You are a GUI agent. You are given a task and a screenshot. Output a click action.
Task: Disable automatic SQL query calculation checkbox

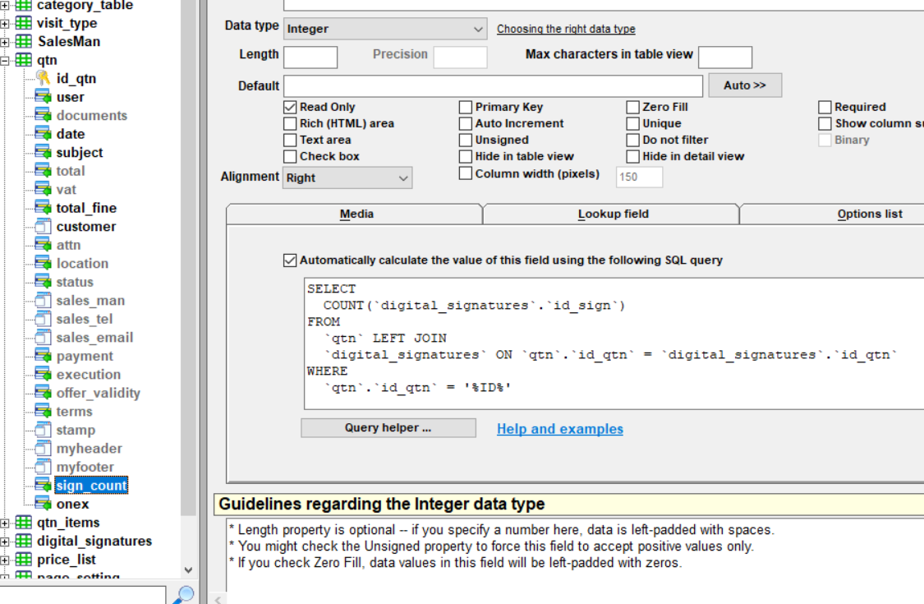point(289,261)
